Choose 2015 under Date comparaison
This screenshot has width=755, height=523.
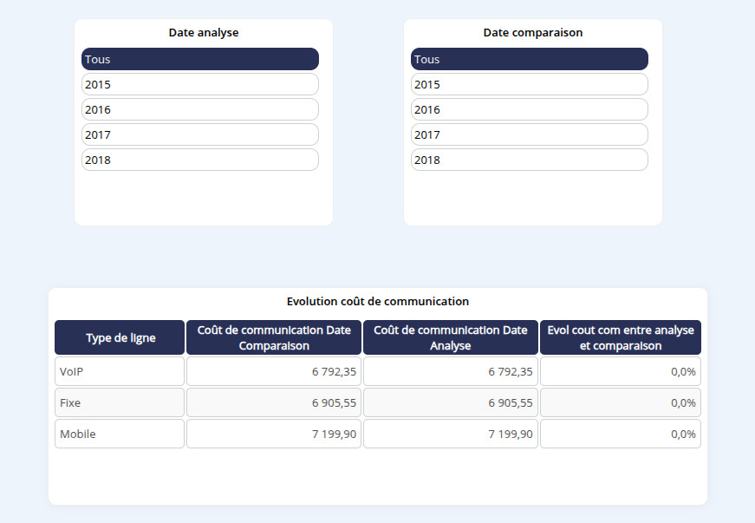(x=529, y=84)
